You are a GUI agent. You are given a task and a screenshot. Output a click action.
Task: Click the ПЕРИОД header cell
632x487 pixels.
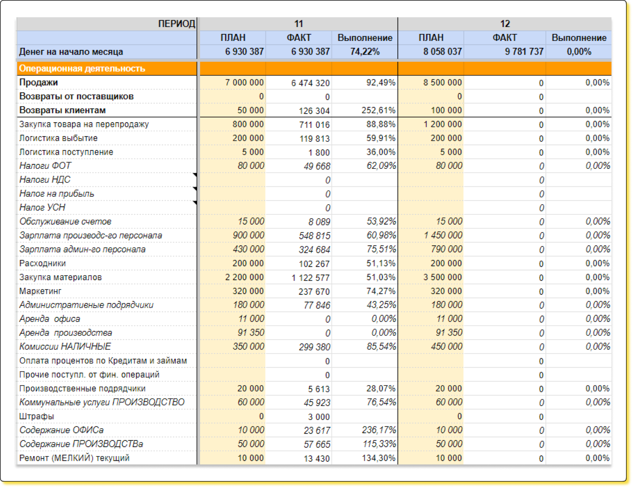(177, 24)
